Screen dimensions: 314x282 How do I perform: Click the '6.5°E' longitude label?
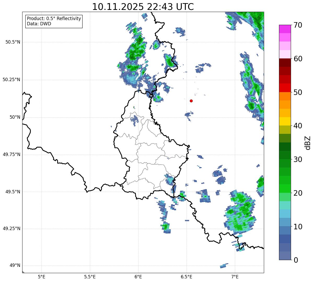187,277
